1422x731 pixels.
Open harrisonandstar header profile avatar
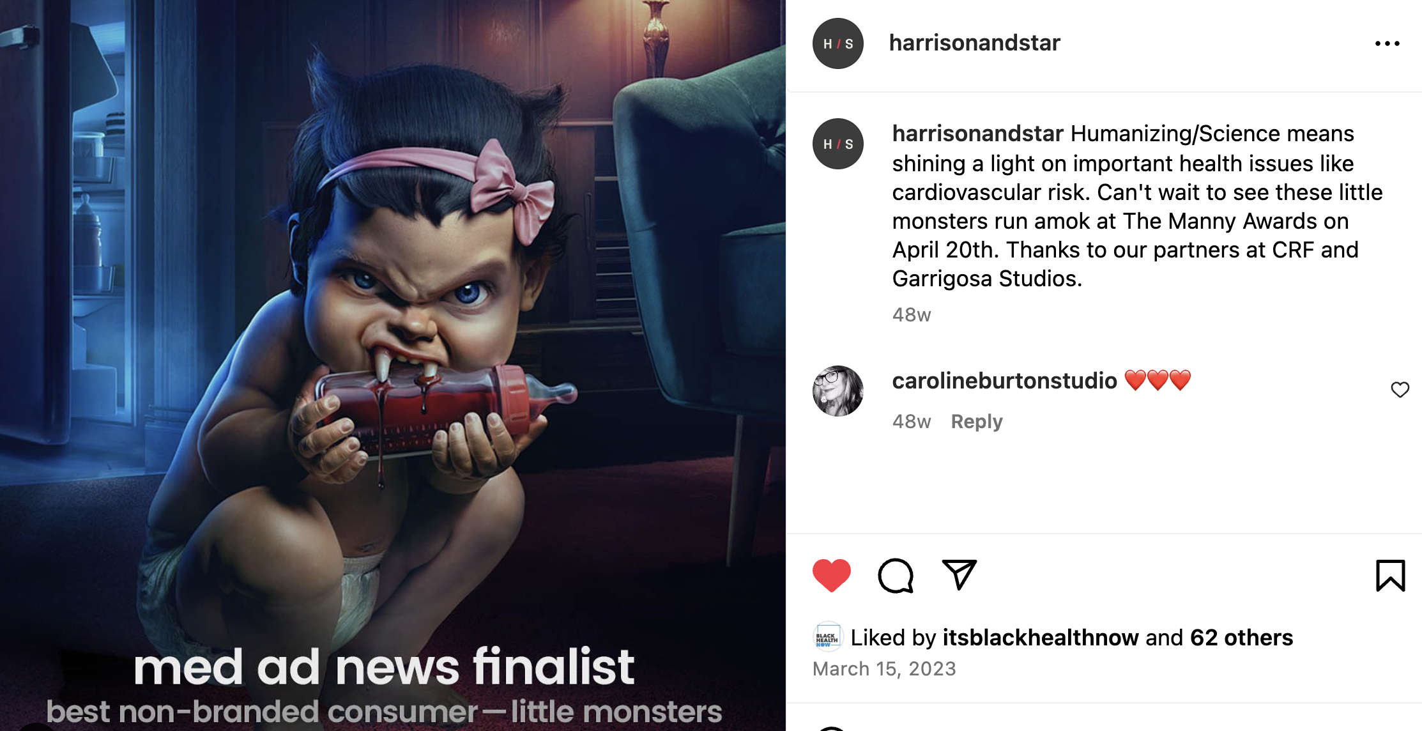pyautogui.click(x=837, y=43)
